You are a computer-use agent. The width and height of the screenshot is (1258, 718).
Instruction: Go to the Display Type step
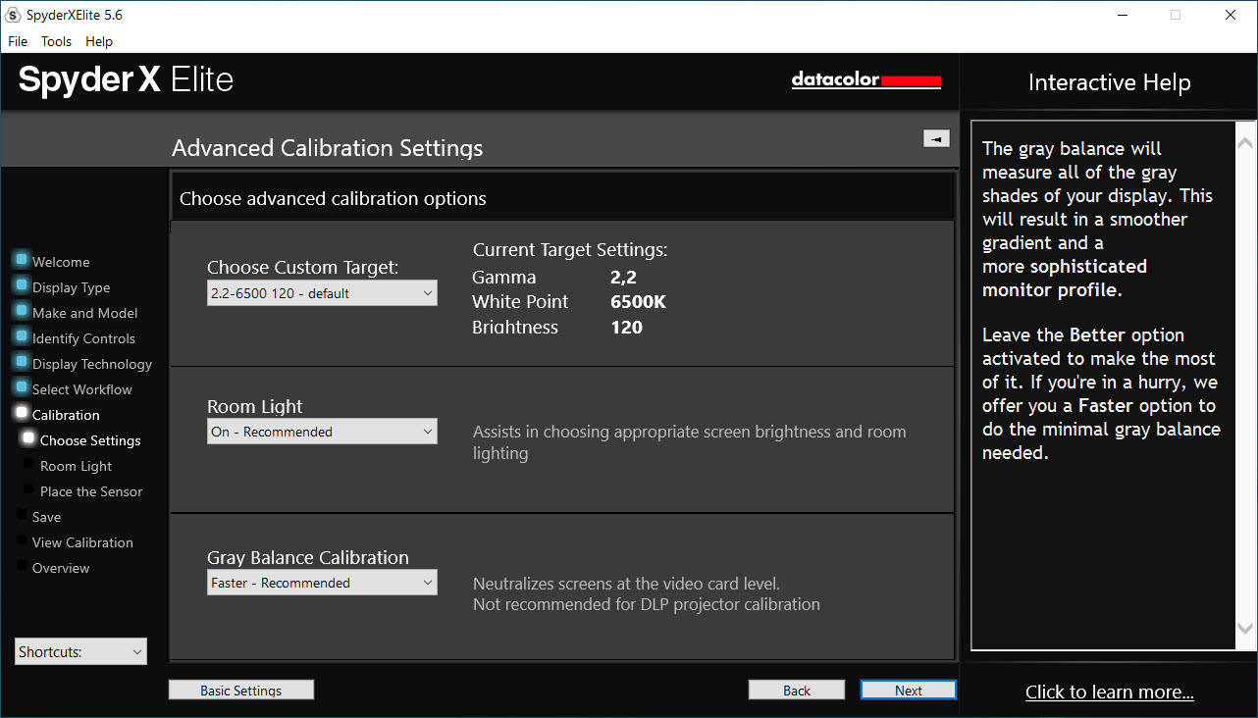coord(71,287)
